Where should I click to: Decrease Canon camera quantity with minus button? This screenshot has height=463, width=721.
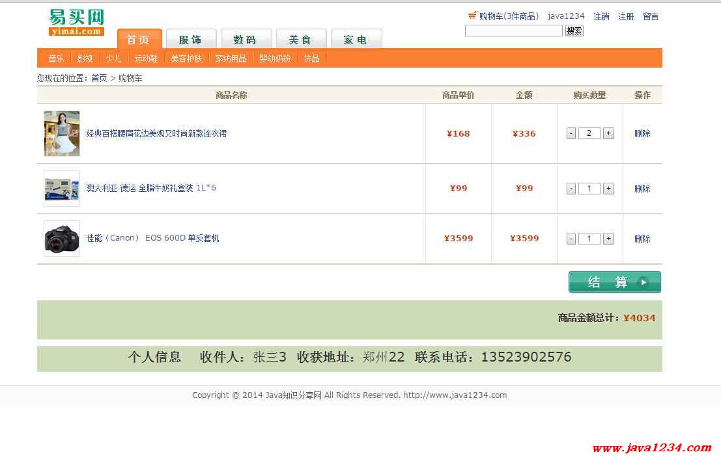(x=571, y=239)
